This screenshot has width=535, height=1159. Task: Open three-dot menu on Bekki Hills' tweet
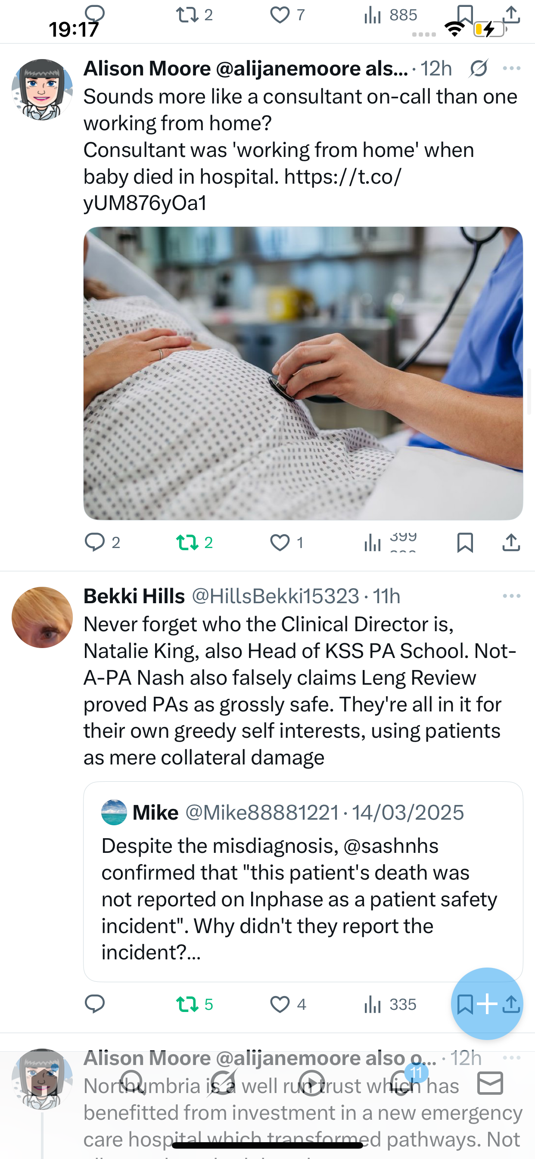tap(512, 596)
